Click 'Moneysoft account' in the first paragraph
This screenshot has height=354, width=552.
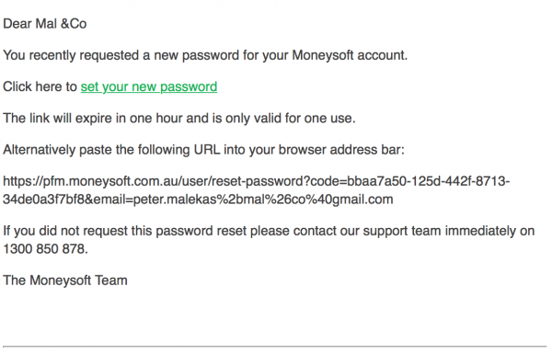pos(348,55)
